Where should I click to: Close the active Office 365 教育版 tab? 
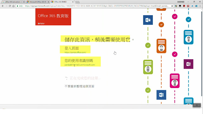pos(73,2)
